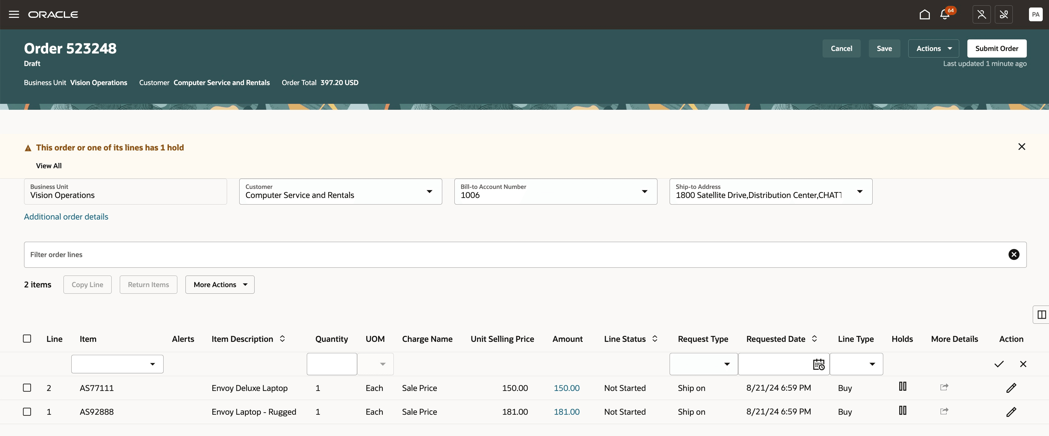Click the Unit Selling Price column header
Viewport: 1049px width, 436px height.
click(x=502, y=339)
